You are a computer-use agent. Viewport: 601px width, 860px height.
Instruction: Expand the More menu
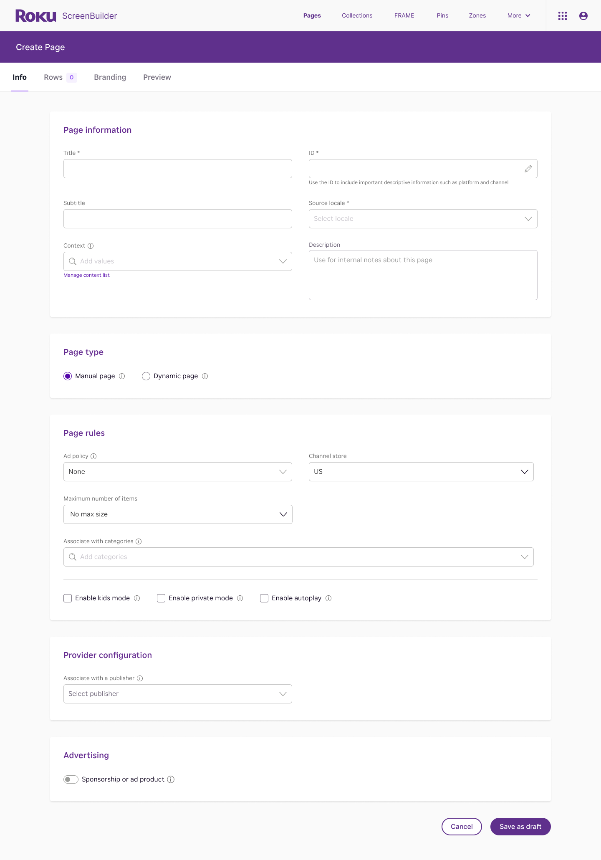pyautogui.click(x=519, y=16)
